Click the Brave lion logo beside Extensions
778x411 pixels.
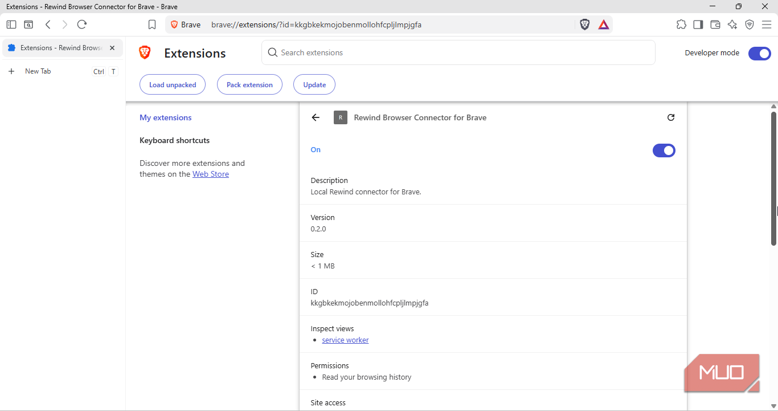145,53
